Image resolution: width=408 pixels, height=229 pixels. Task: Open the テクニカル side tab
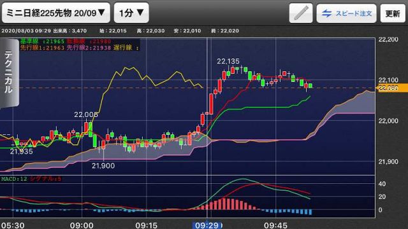tap(10, 73)
